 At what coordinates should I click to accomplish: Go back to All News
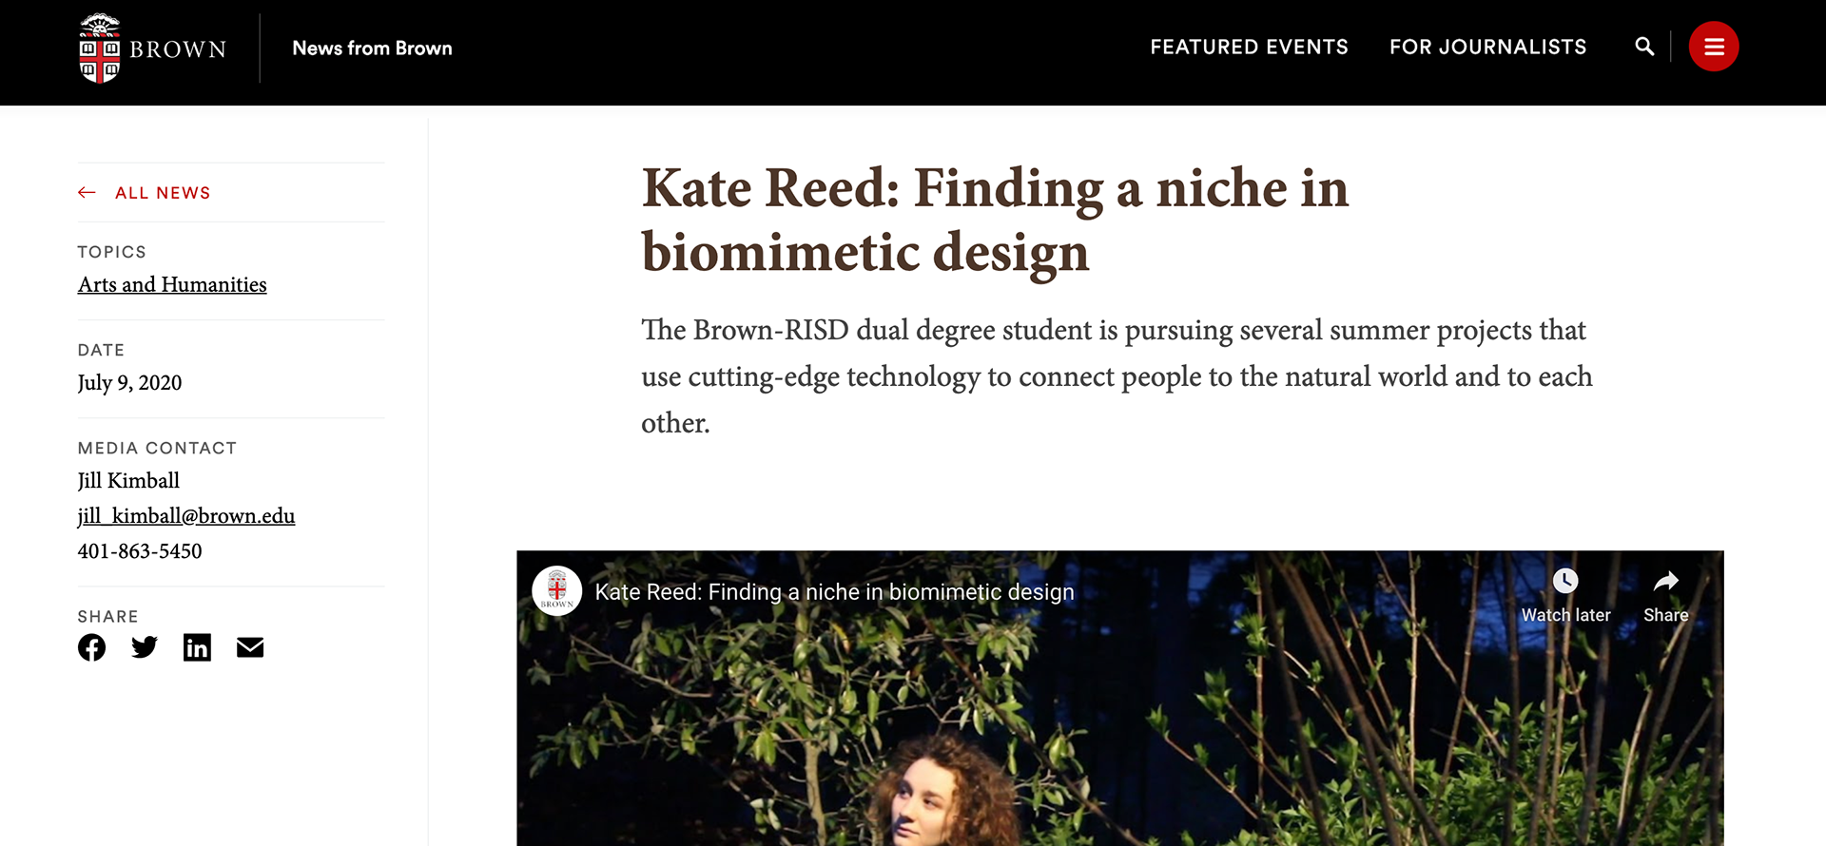(x=163, y=193)
